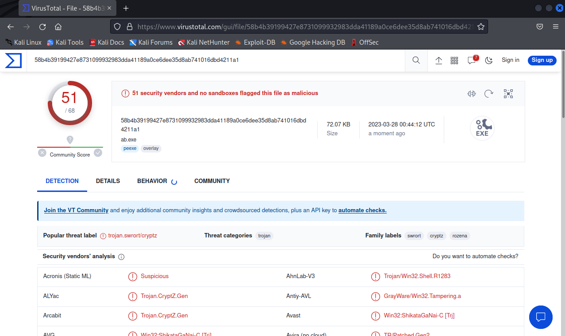The image size is (565, 336).
Task: Click the browser home icon
Action: (58, 27)
